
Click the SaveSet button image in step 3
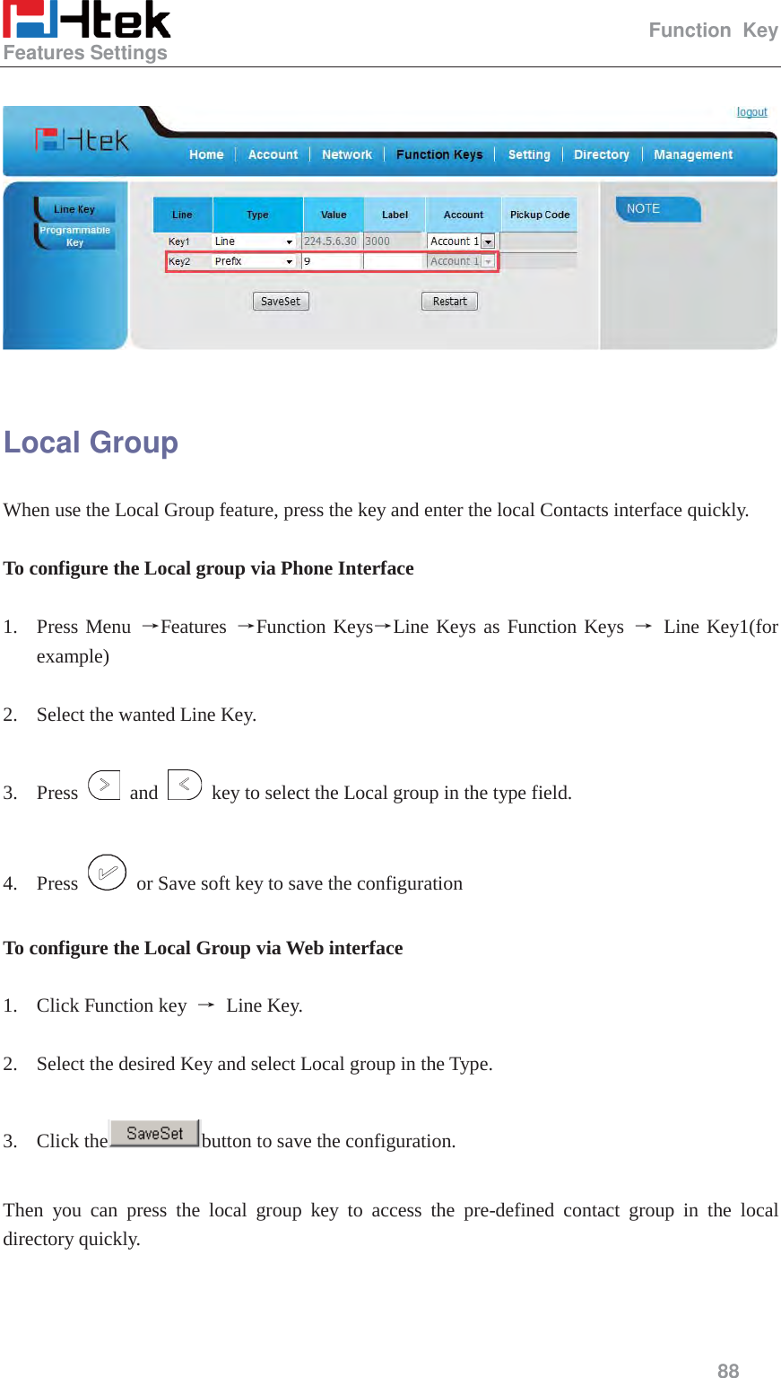153,1133
